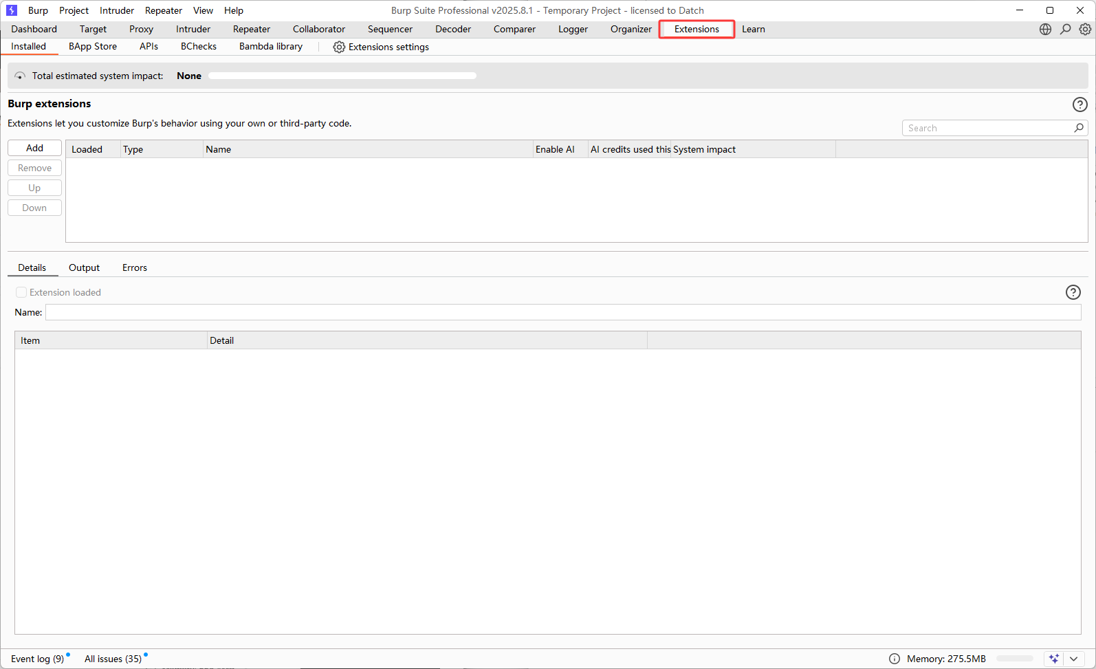Open the View menu
This screenshot has height=669, width=1096.
[203, 10]
